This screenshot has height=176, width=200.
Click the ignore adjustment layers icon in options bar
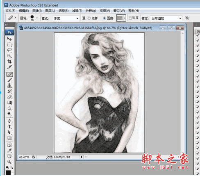[x=187, y=18]
